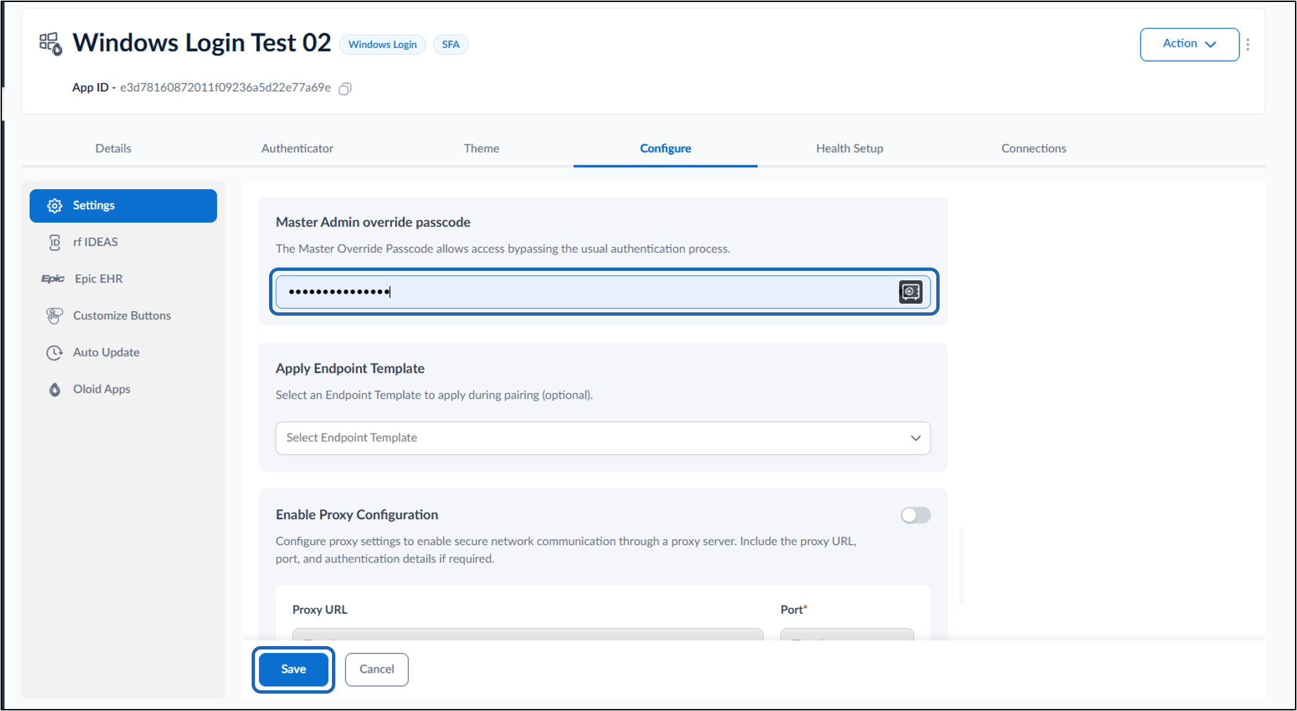
Task: Open the Oloid Apps section
Action: pyautogui.click(x=123, y=389)
